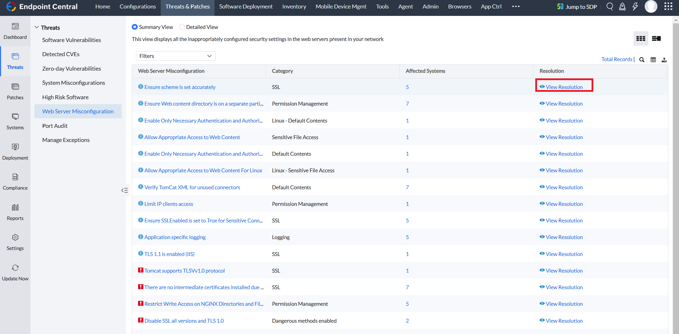Open the more menu ellipsis in navbar
The width and height of the screenshot is (679, 334).
click(x=516, y=6)
